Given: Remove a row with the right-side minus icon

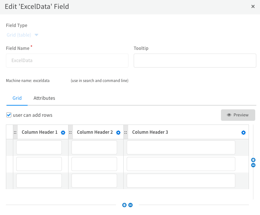Looking at the screenshot, I should (253, 165).
